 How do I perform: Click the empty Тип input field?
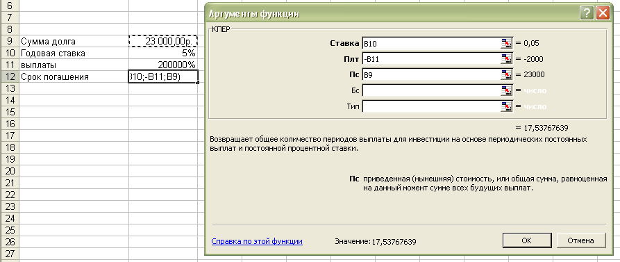pyautogui.click(x=431, y=106)
